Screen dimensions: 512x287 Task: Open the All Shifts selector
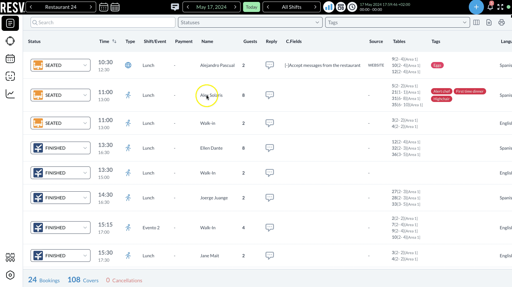pos(291,7)
